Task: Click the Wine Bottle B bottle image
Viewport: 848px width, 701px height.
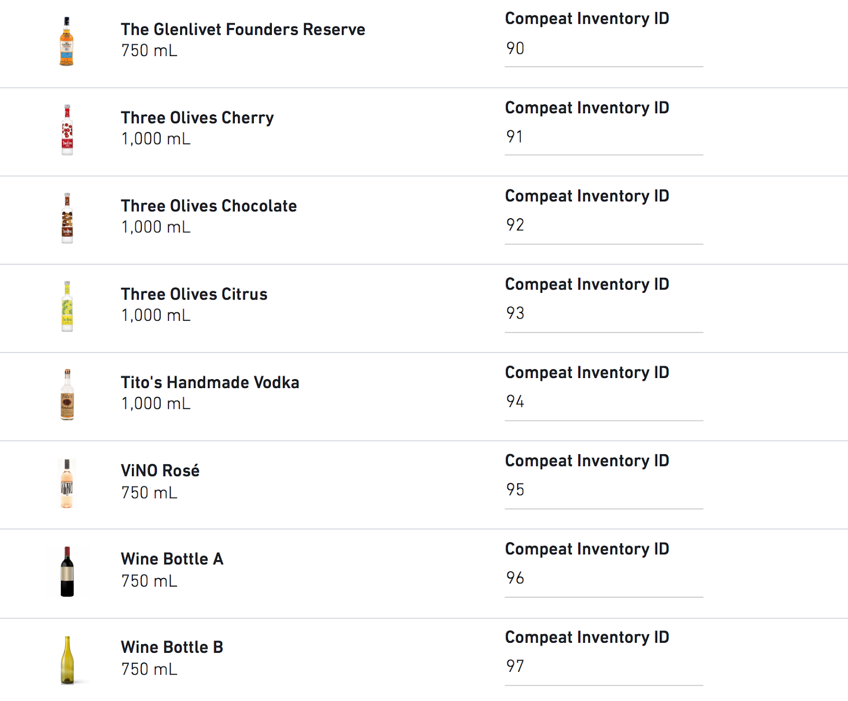Action: coord(67,660)
